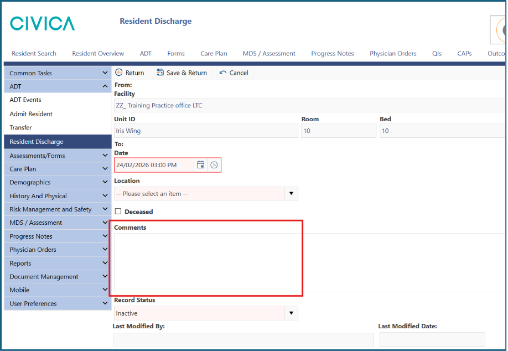This screenshot has height=351, width=508.
Task: Click the Save & Return button label
Action: (186, 73)
